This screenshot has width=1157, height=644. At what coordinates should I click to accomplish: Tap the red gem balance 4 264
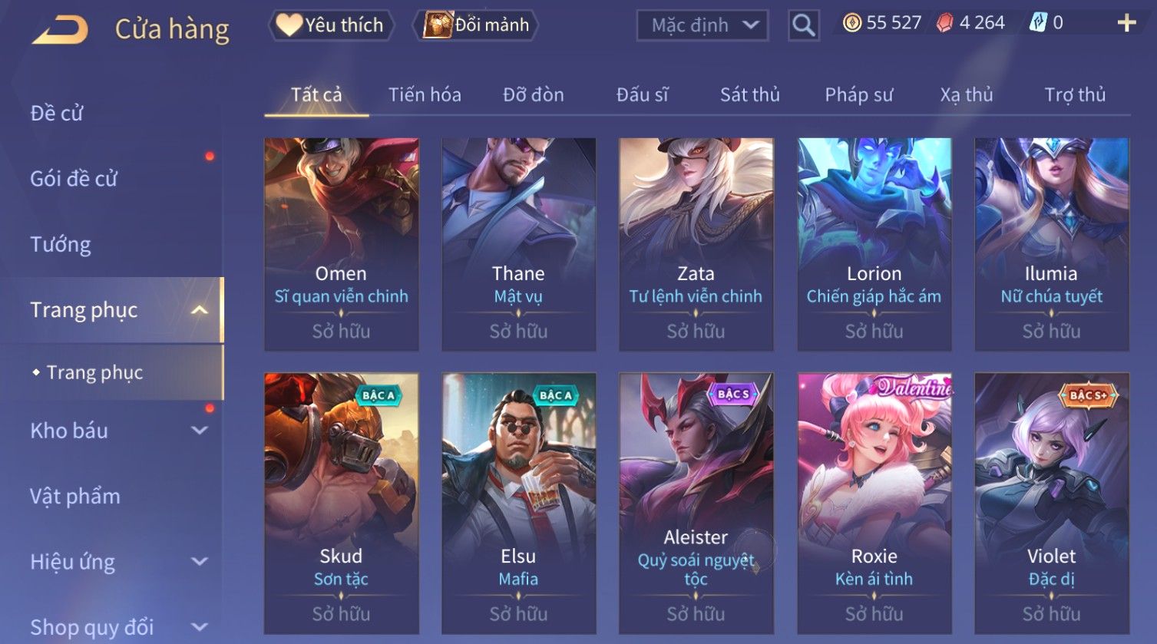(970, 23)
